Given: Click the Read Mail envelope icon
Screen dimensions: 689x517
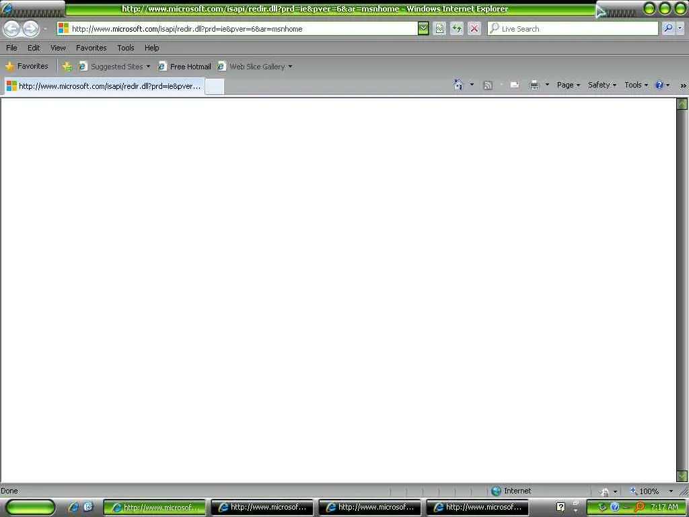Looking at the screenshot, I should click(x=515, y=85).
